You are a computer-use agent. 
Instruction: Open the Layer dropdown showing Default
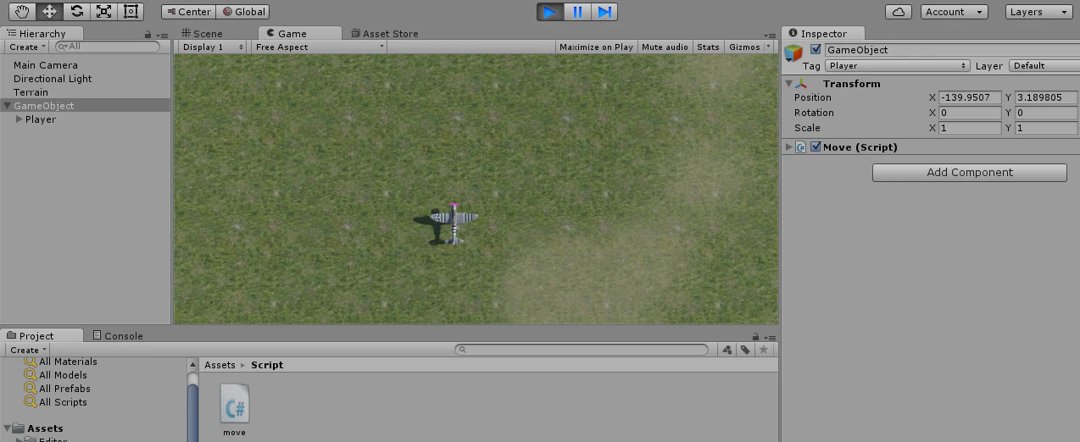pos(1044,65)
